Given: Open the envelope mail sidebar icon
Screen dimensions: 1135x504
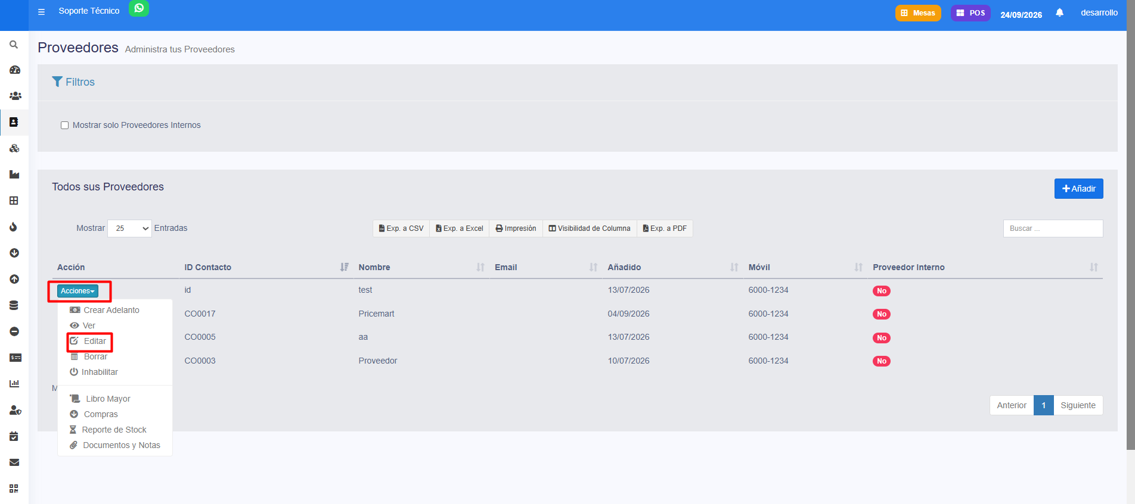Looking at the screenshot, I should point(14,462).
